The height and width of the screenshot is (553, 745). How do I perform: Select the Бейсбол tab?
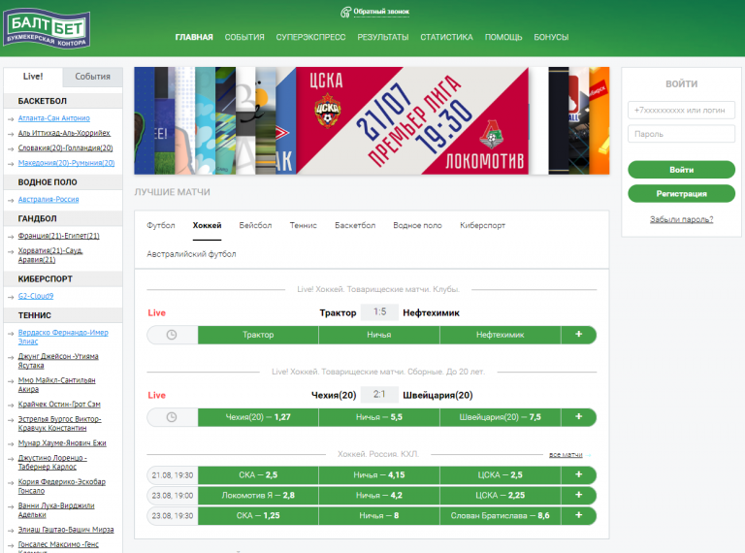255,226
